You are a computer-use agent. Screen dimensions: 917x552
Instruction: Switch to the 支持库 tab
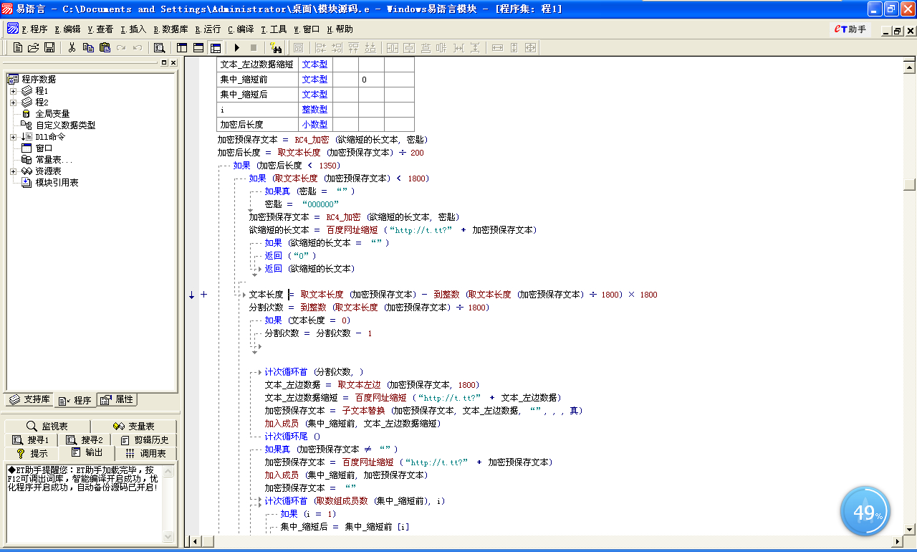tap(29, 399)
